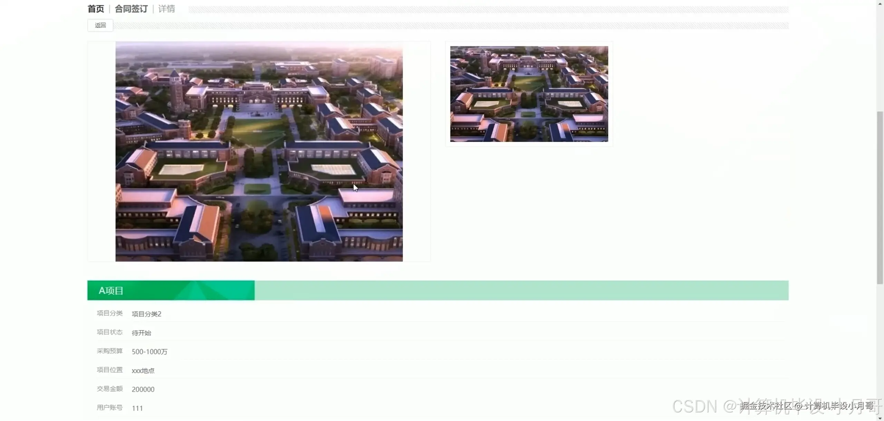Image resolution: width=884 pixels, height=421 pixels.
Task: Click the 待开始 project status value
Action: (141, 333)
